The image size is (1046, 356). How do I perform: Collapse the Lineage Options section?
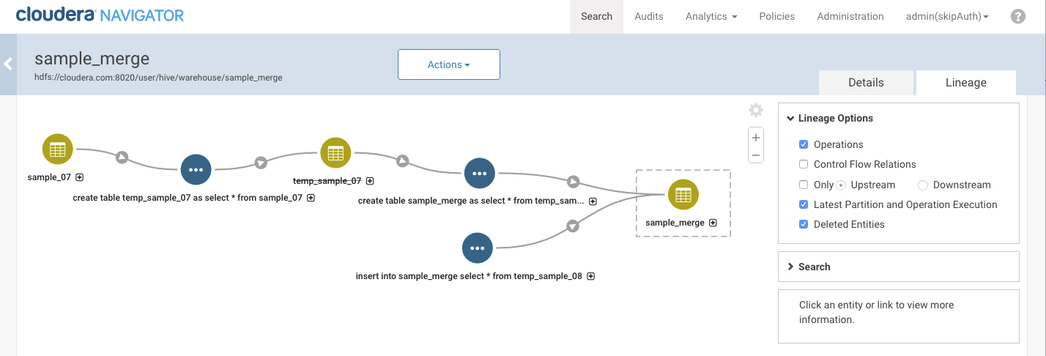791,118
